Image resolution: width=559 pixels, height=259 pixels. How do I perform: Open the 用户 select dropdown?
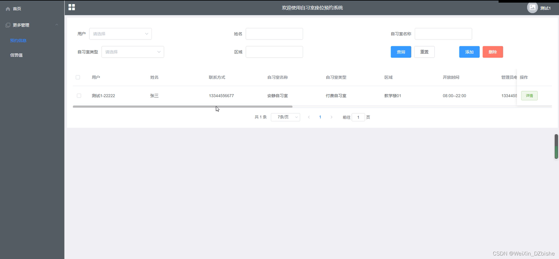(121, 34)
